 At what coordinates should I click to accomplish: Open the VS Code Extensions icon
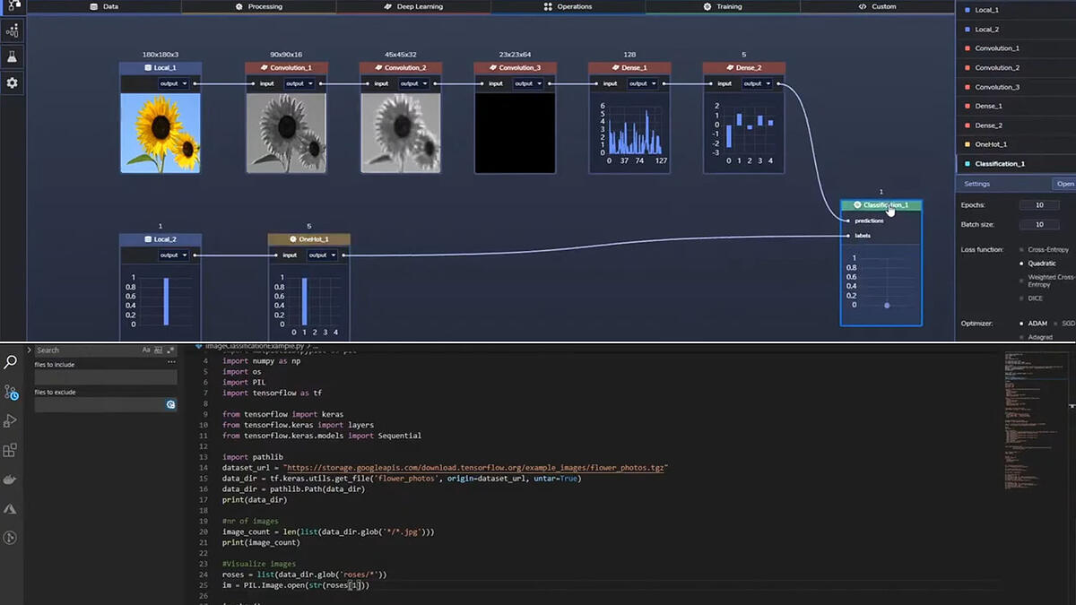click(11, 450)
